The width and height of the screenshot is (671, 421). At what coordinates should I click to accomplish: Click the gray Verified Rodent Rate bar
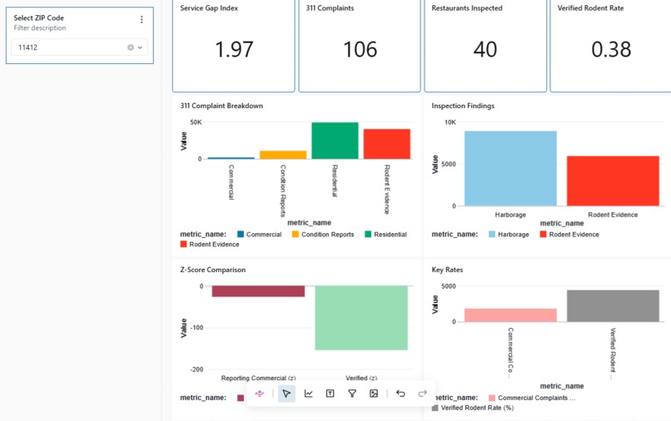613,306
